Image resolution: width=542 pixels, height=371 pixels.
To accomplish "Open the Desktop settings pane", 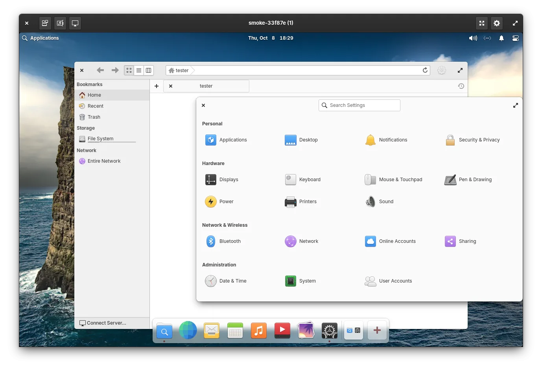I will (301, 140).
